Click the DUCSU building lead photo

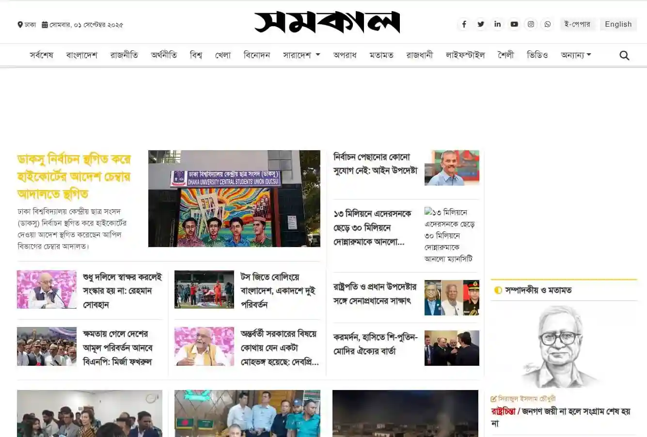(234, 199)
